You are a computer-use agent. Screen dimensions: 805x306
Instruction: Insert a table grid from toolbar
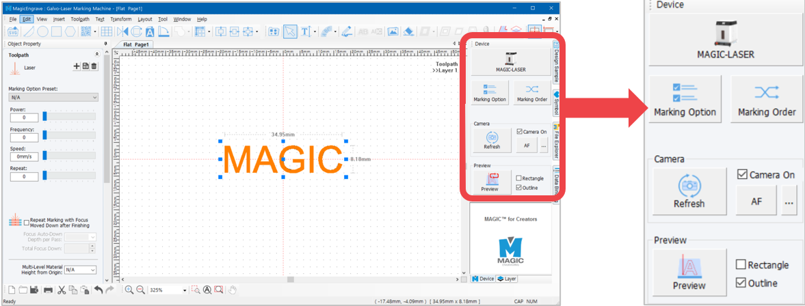tap(107, 31)
